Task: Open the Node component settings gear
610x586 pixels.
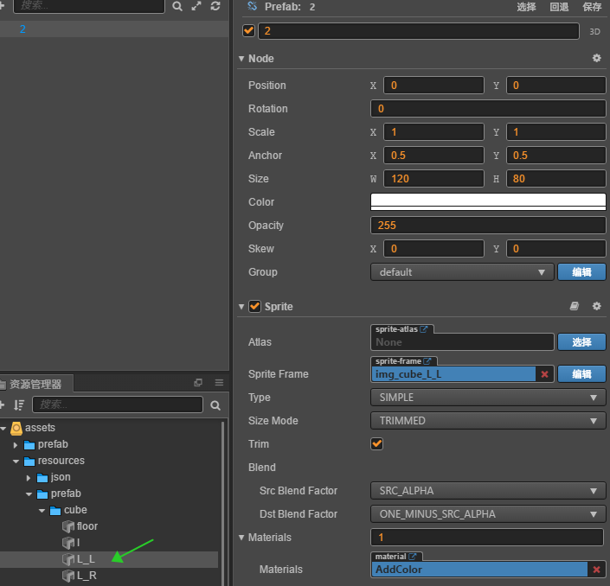Action: pos(597,58)
